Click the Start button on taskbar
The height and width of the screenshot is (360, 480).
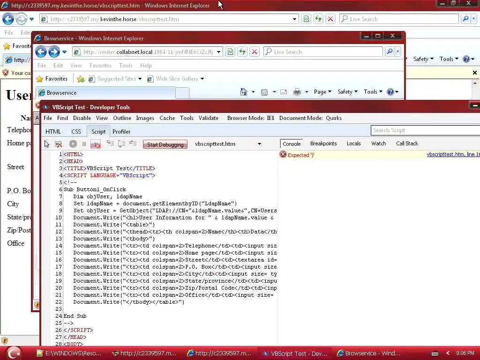point(14,353)
